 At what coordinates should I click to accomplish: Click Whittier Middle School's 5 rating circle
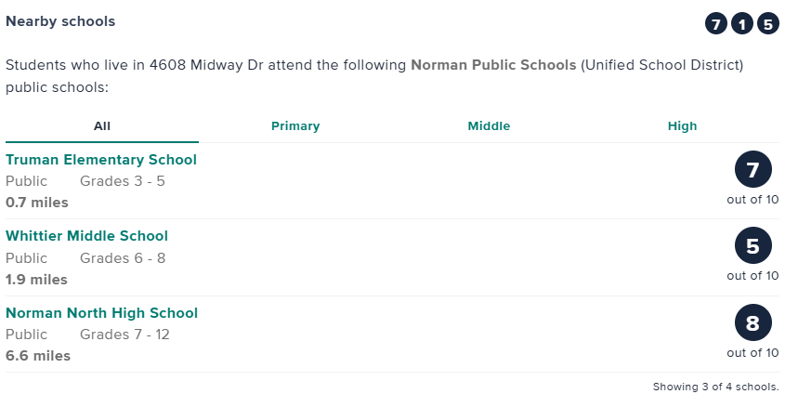coord(752,246)
